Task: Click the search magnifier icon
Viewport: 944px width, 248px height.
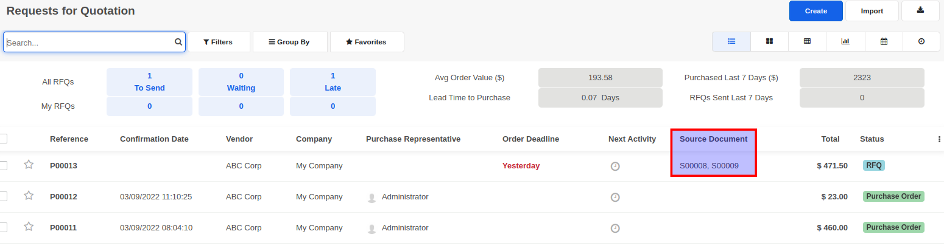Action: [x=178, y=42]
